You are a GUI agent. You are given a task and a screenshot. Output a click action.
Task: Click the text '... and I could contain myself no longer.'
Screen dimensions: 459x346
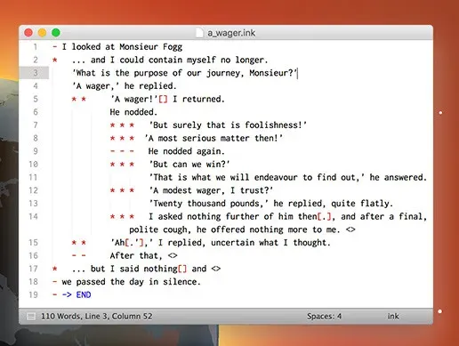pos(170,60)
